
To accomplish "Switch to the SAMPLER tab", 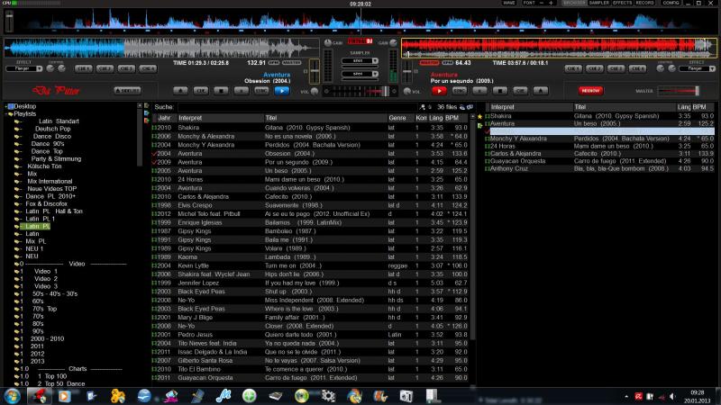I will click(598, 3).
